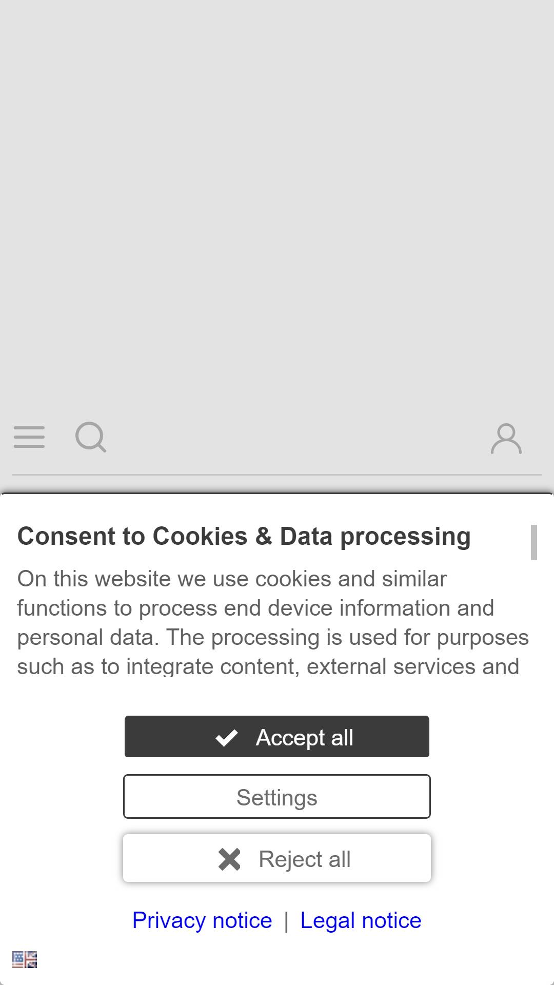Open the Legal notice link
The width and height of the screenshot is (554, 985).
[x=361, y=920]
